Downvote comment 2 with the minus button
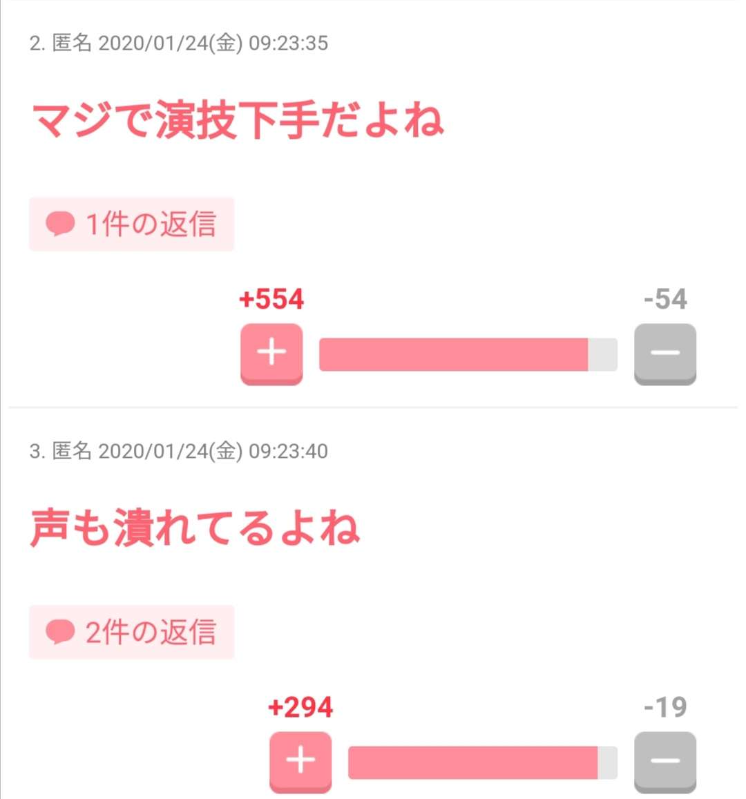The width and height of the screenshot is (746, 799). click(x=665, y=354)
